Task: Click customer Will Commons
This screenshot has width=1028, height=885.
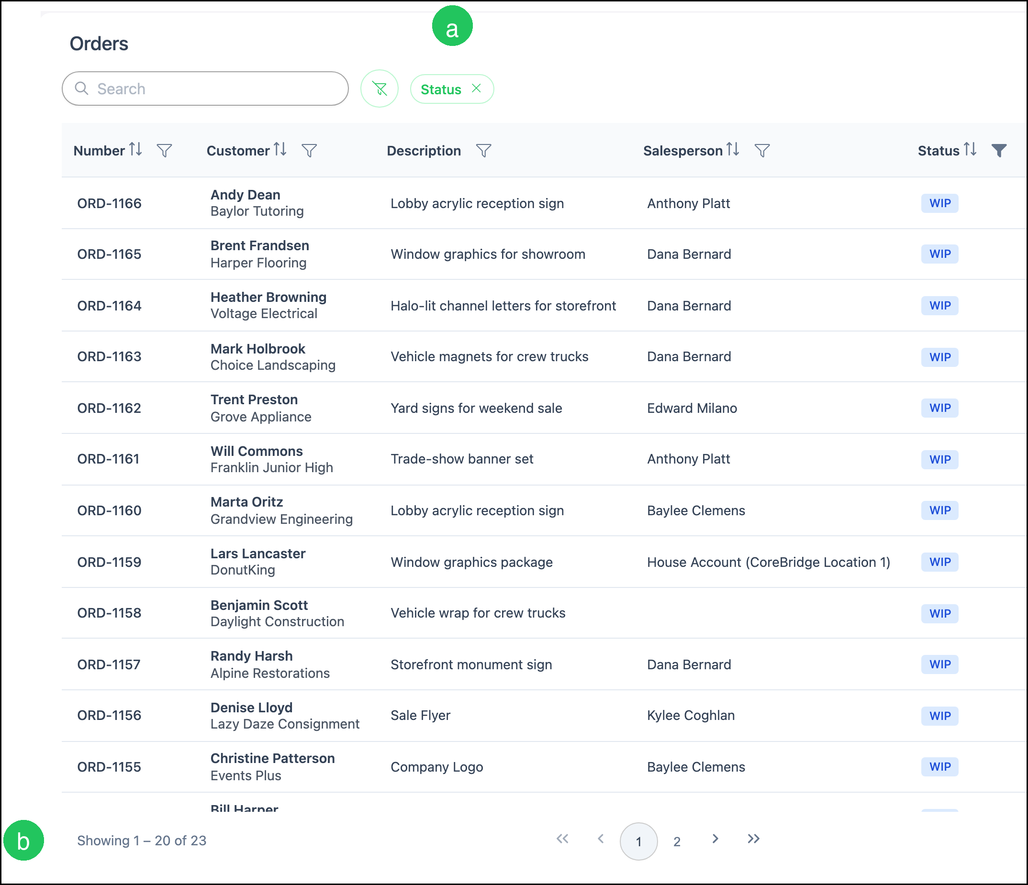Action: coord(257,451)
